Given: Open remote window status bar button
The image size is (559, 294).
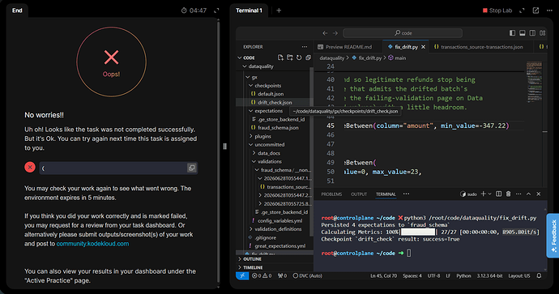Looking at the screenshot, I should coord(242,275).
